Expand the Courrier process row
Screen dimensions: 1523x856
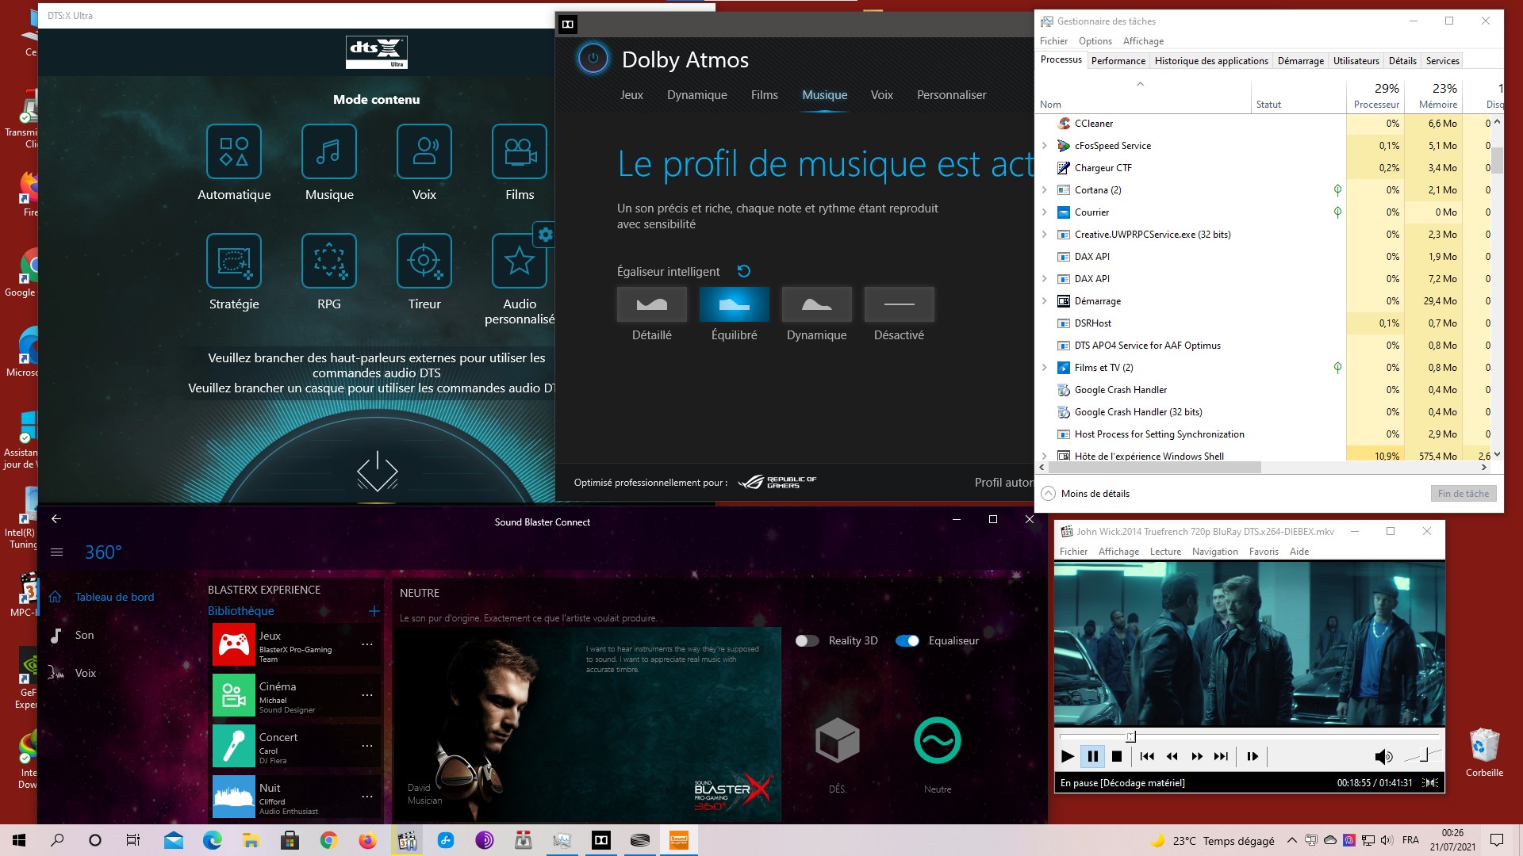click(1045, 212)
